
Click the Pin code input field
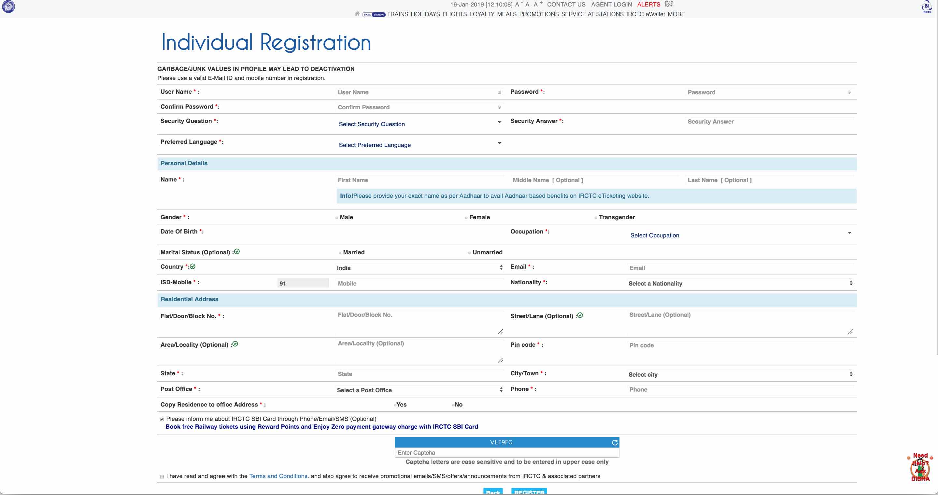741,345
